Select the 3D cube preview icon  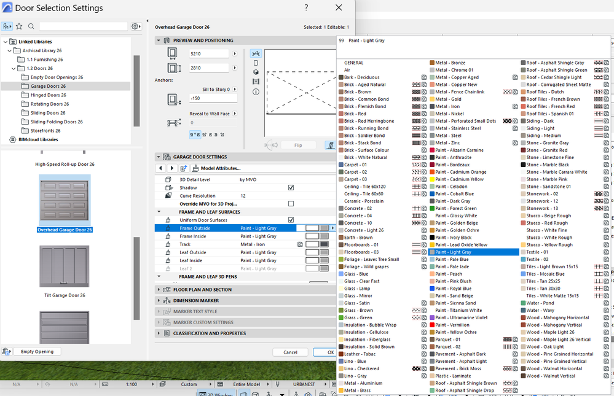(x=256, y=72)
